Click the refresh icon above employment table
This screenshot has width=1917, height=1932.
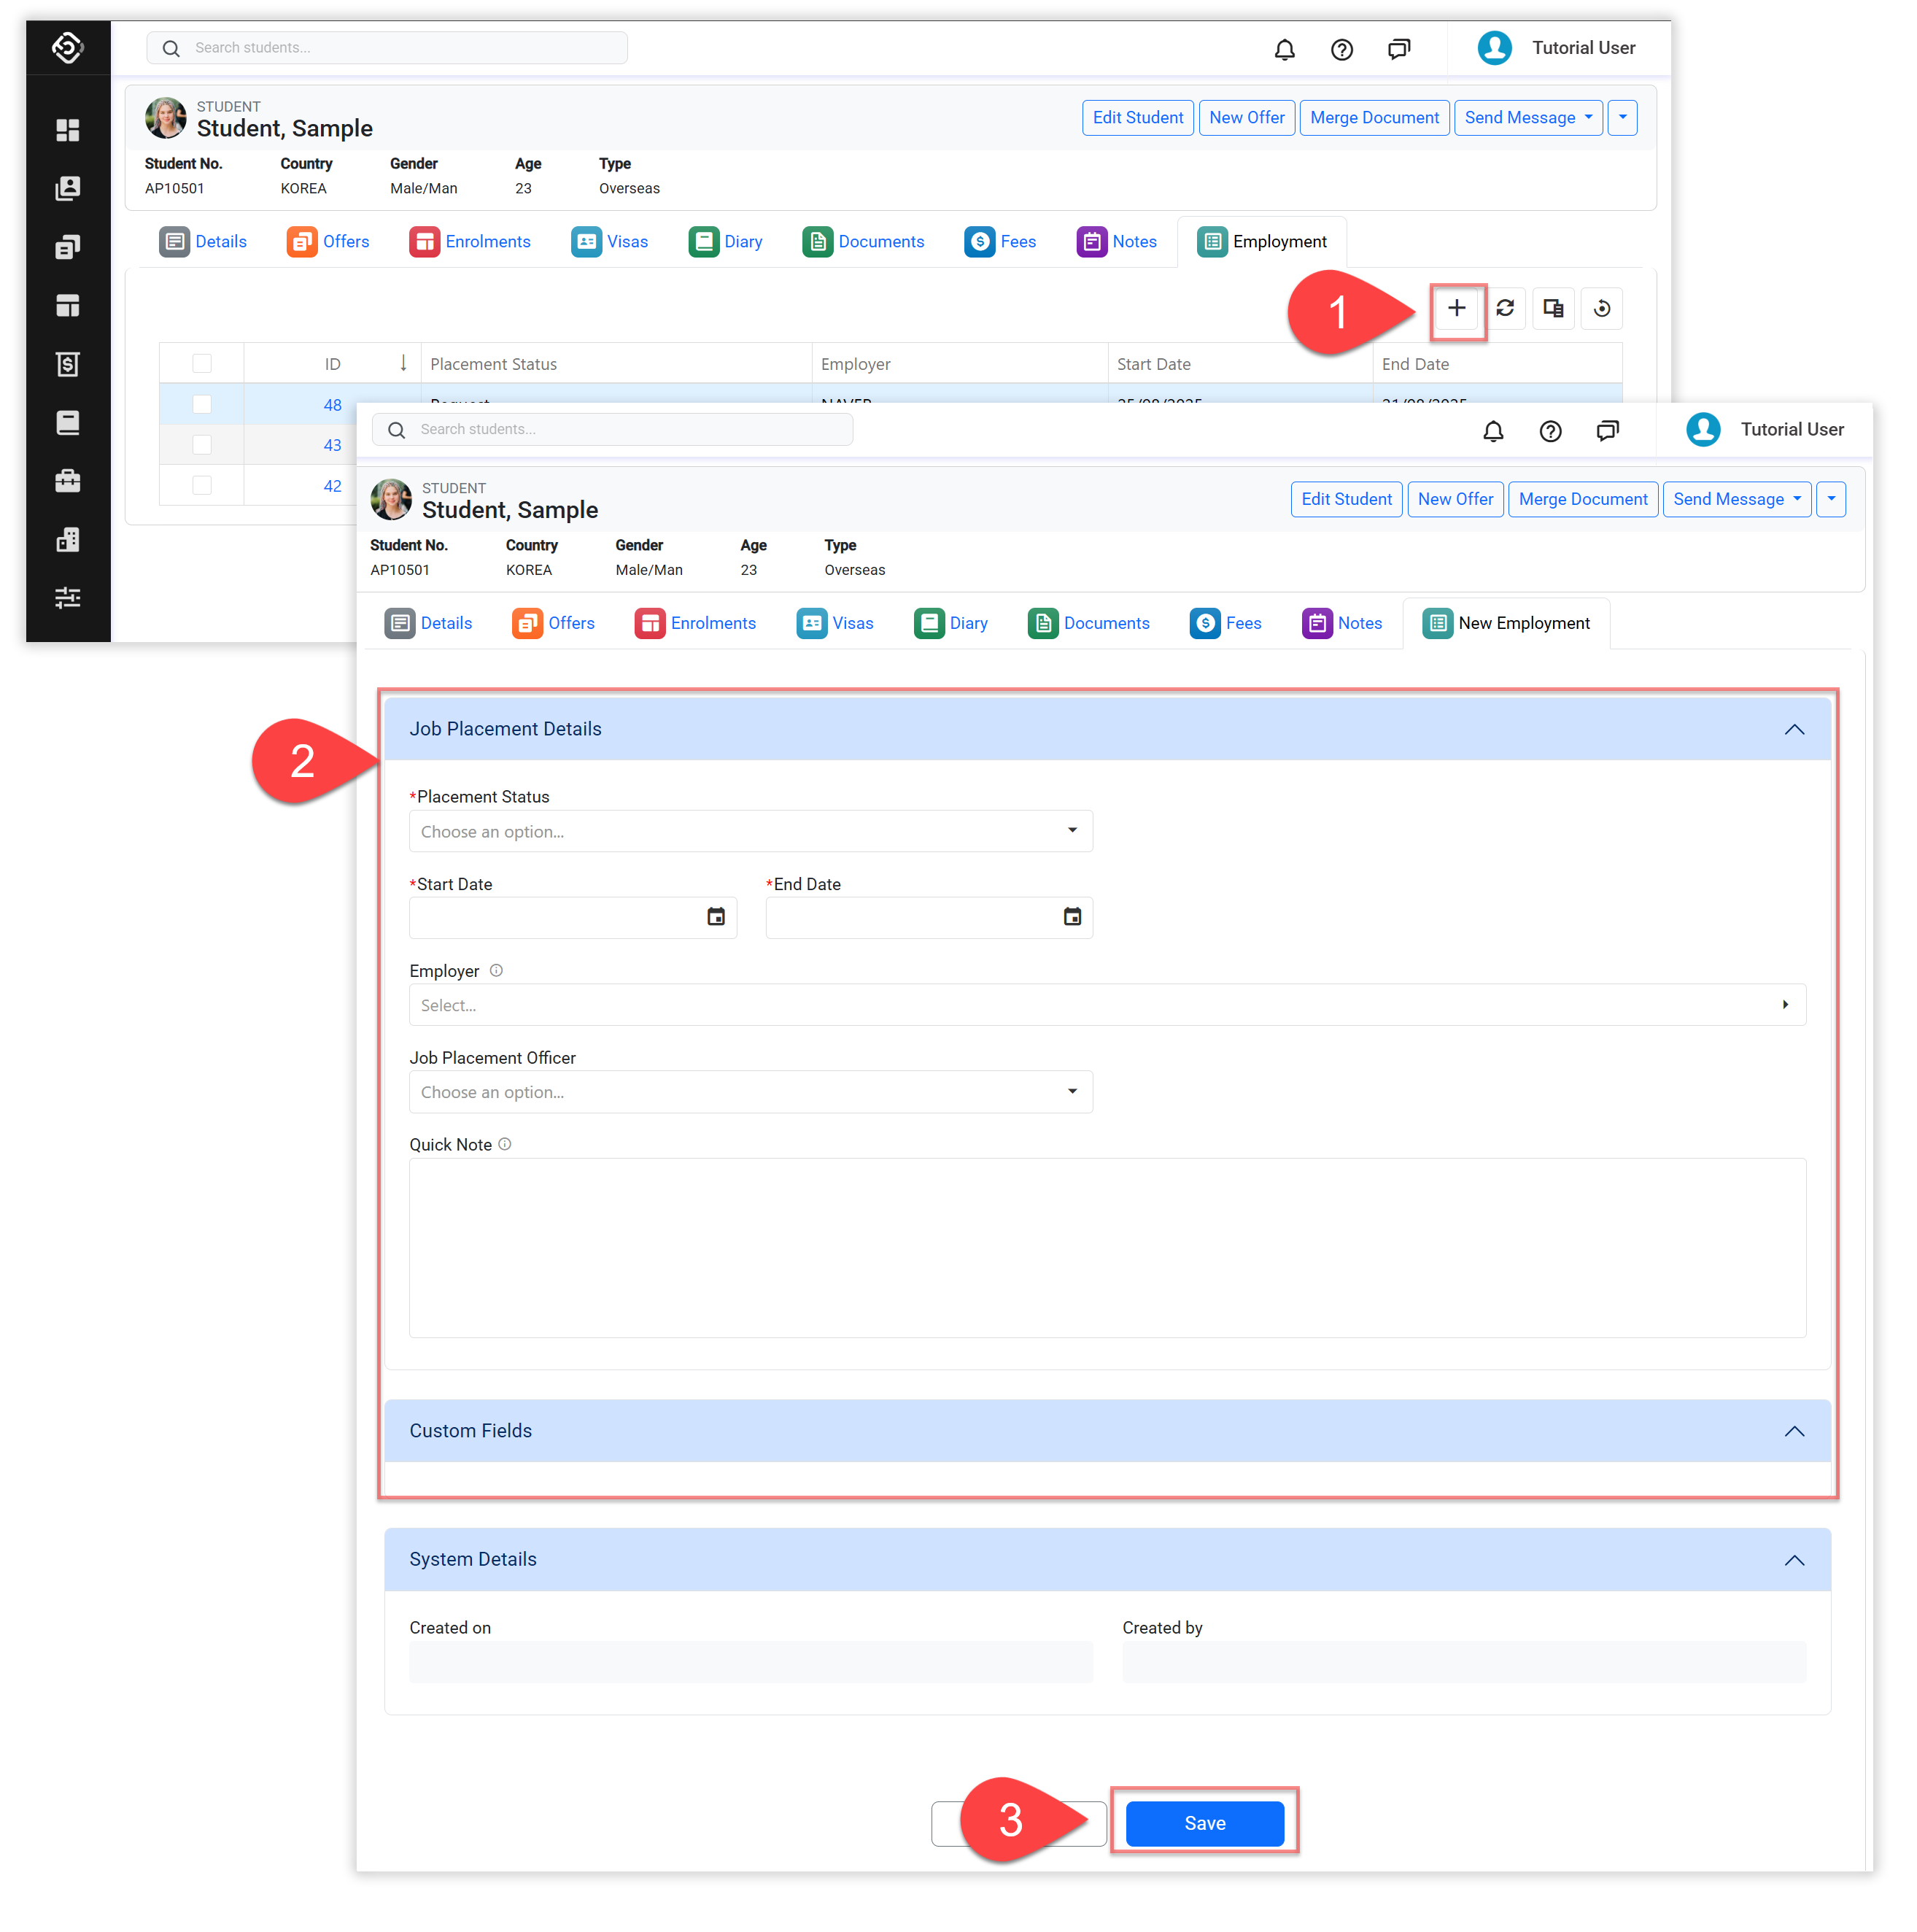tap(1505, 308)
